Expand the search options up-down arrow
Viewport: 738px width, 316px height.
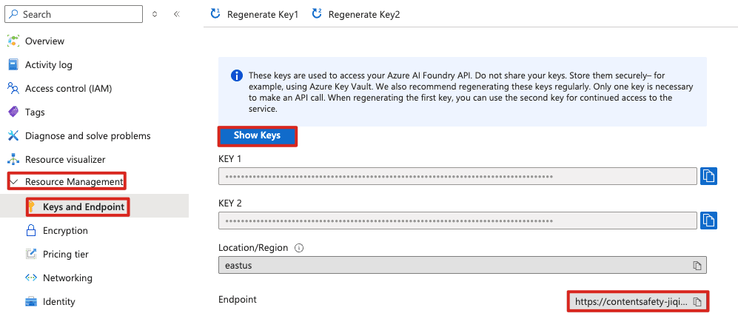click(x=154, y=14)
